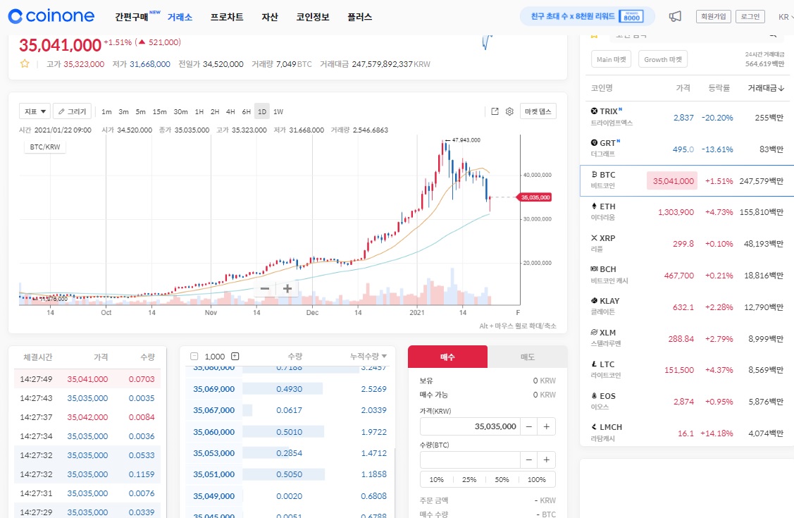
Task: Open the 플러스 menu
Action: pyautogui.click(x=359, y=17)
